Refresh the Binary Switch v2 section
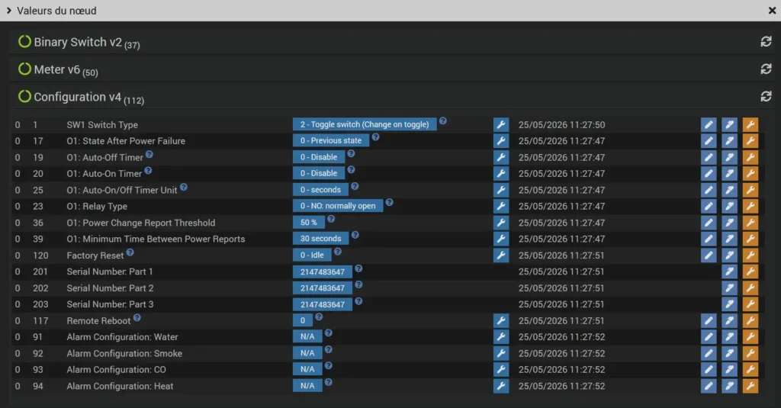The width and height of the screenshot is (781, 408). tap(766, 42)
